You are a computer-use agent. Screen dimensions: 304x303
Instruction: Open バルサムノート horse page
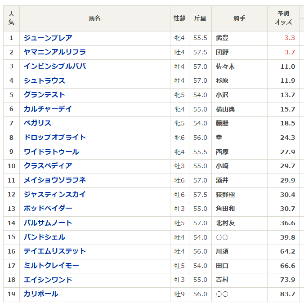(48, 223)
